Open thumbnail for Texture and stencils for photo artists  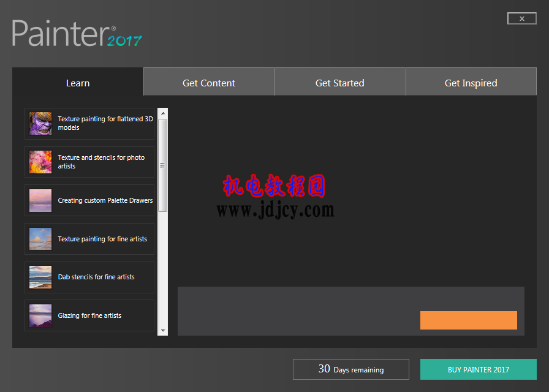point(40,162)
